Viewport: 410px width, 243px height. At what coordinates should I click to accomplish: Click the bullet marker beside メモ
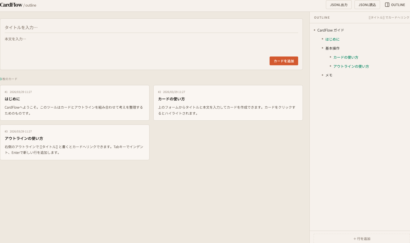tap(322, 75)
